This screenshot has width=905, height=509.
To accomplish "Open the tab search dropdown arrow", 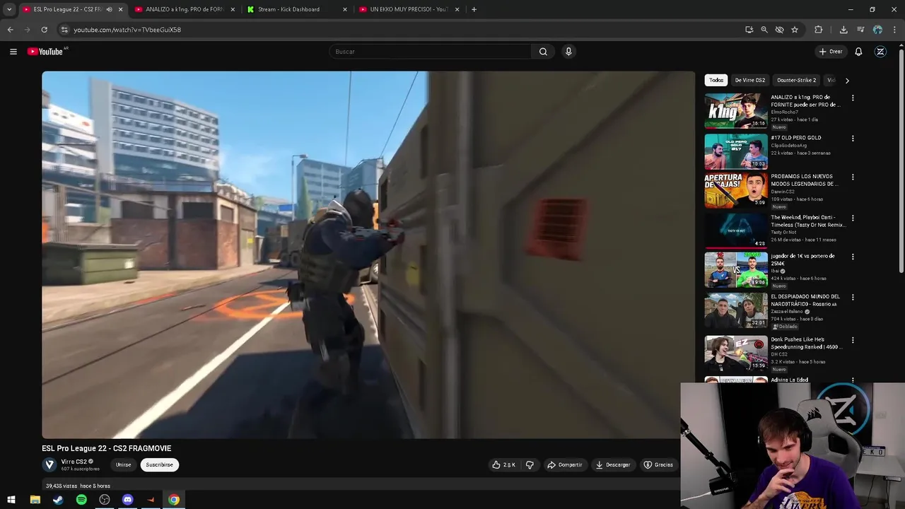I will [x=9, y=9].
